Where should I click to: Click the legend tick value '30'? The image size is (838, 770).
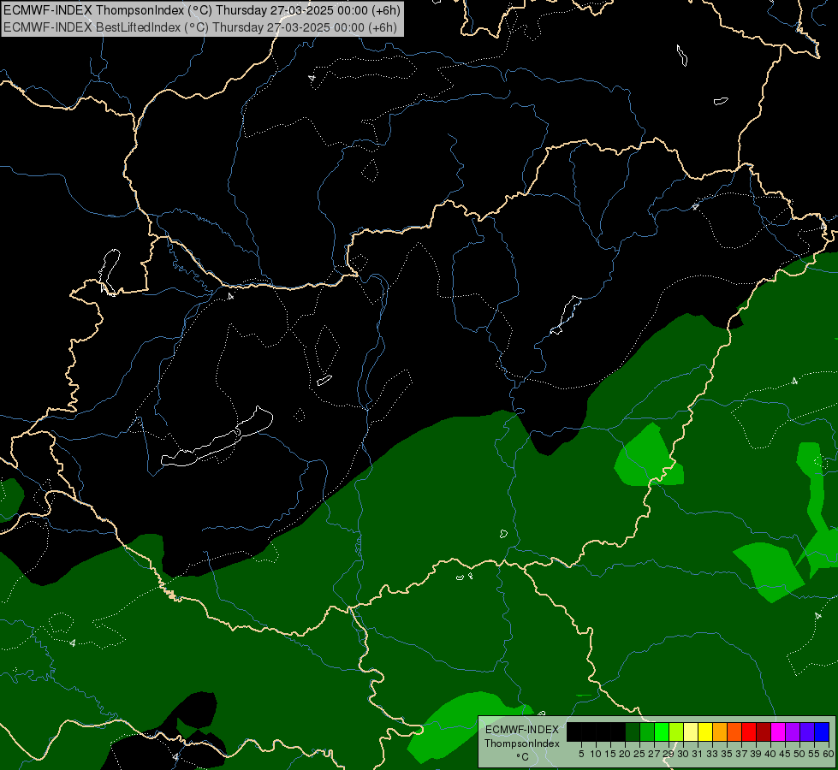[683, 754]
